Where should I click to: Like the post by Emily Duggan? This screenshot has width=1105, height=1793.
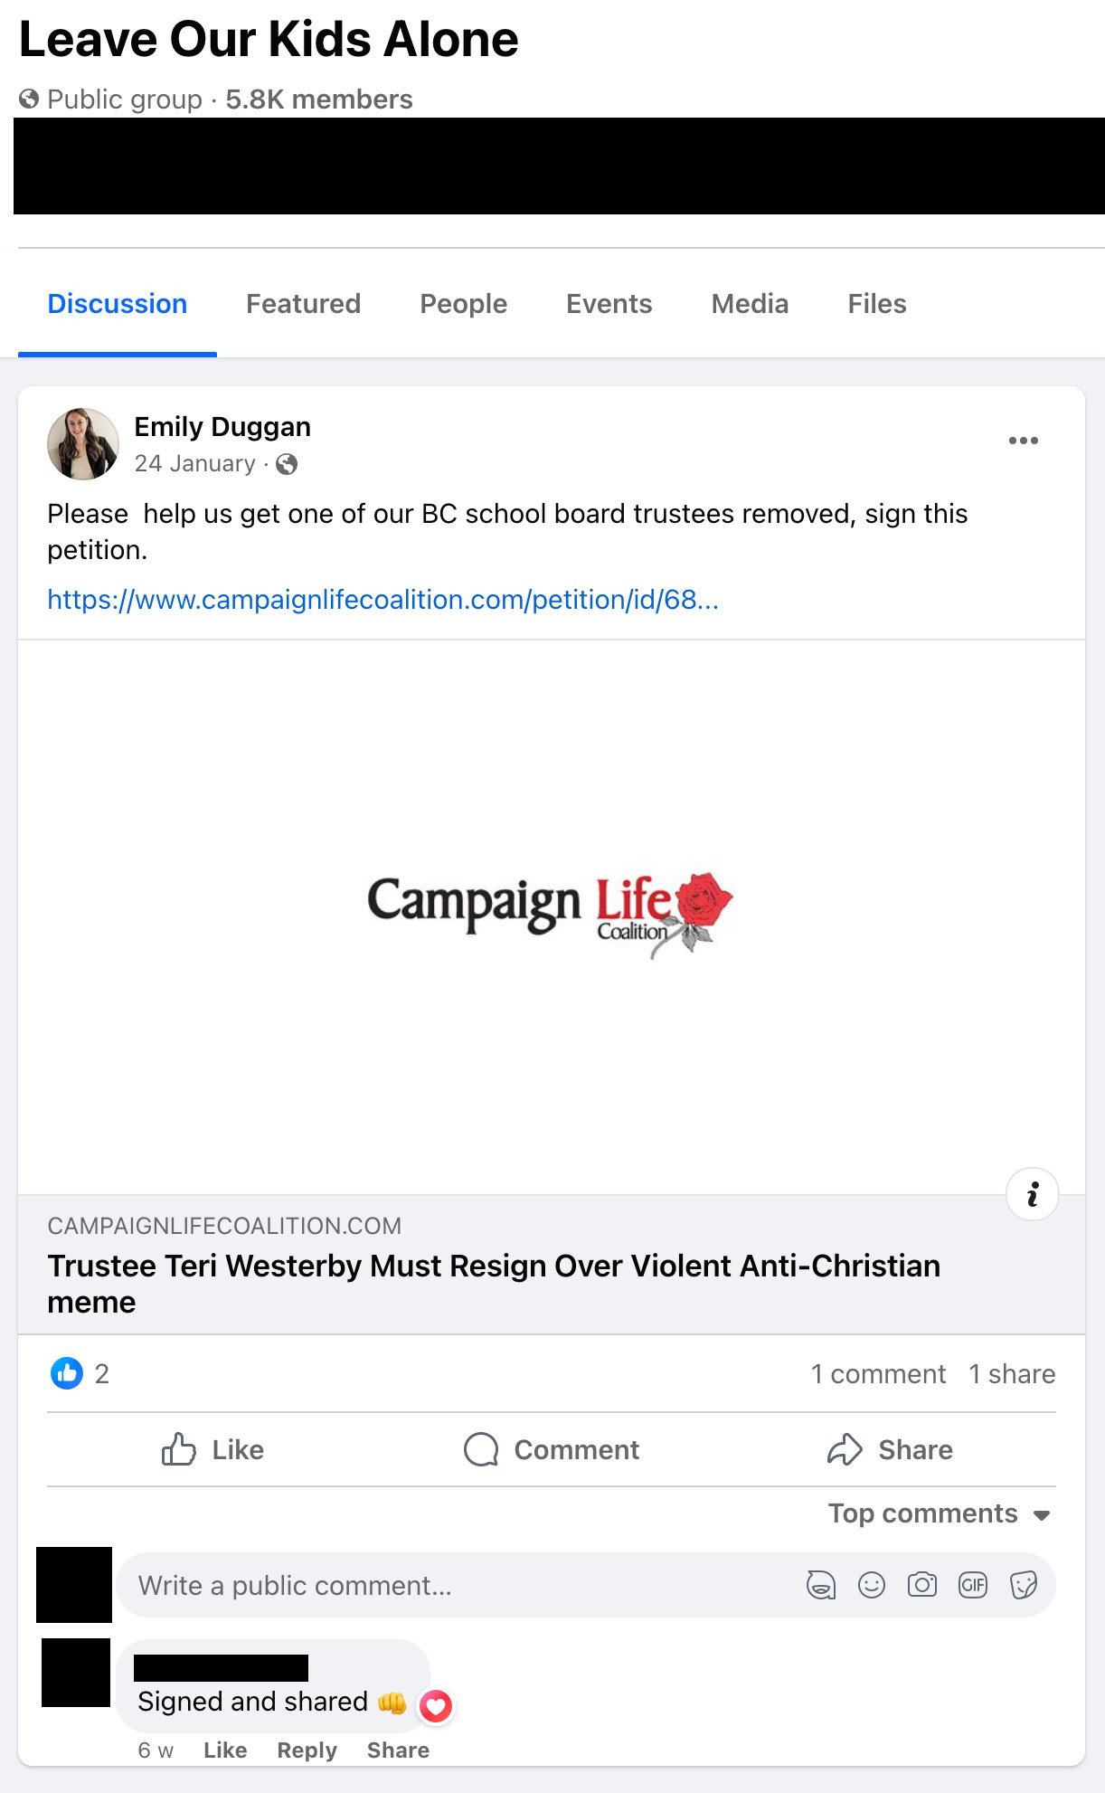[212, 1449]
